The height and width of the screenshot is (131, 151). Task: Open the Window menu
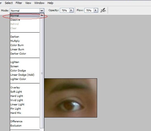click(39, 3)
